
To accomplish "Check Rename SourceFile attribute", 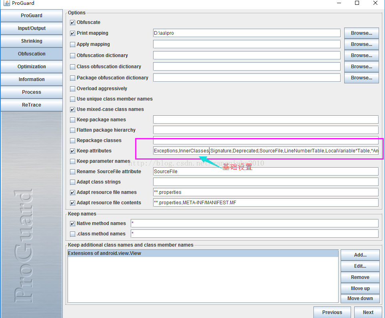I will [72, 172].
